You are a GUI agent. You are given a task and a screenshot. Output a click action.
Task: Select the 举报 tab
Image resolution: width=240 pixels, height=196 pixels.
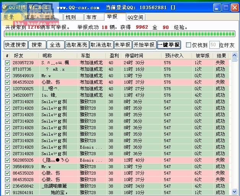115,17
